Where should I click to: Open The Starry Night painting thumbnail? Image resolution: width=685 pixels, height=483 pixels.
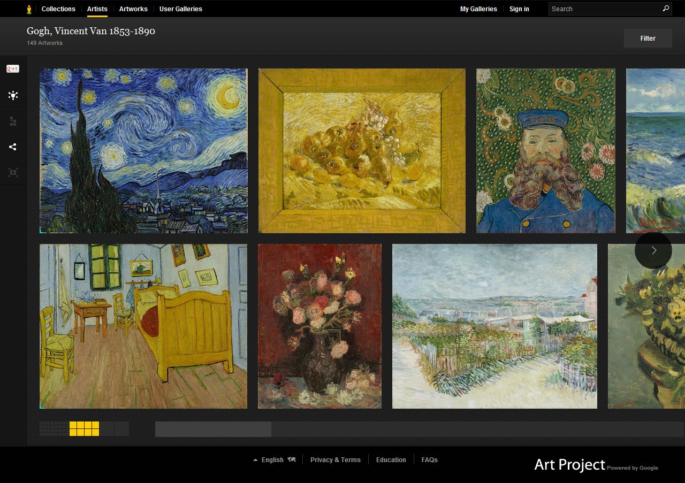[x=143, y=151]
